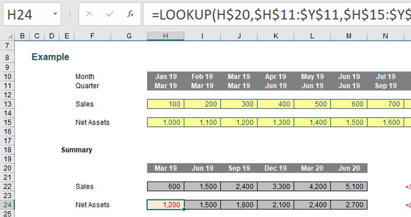Select column J header
The width and height of the screenshot is (411, 217).
[239, 36]
